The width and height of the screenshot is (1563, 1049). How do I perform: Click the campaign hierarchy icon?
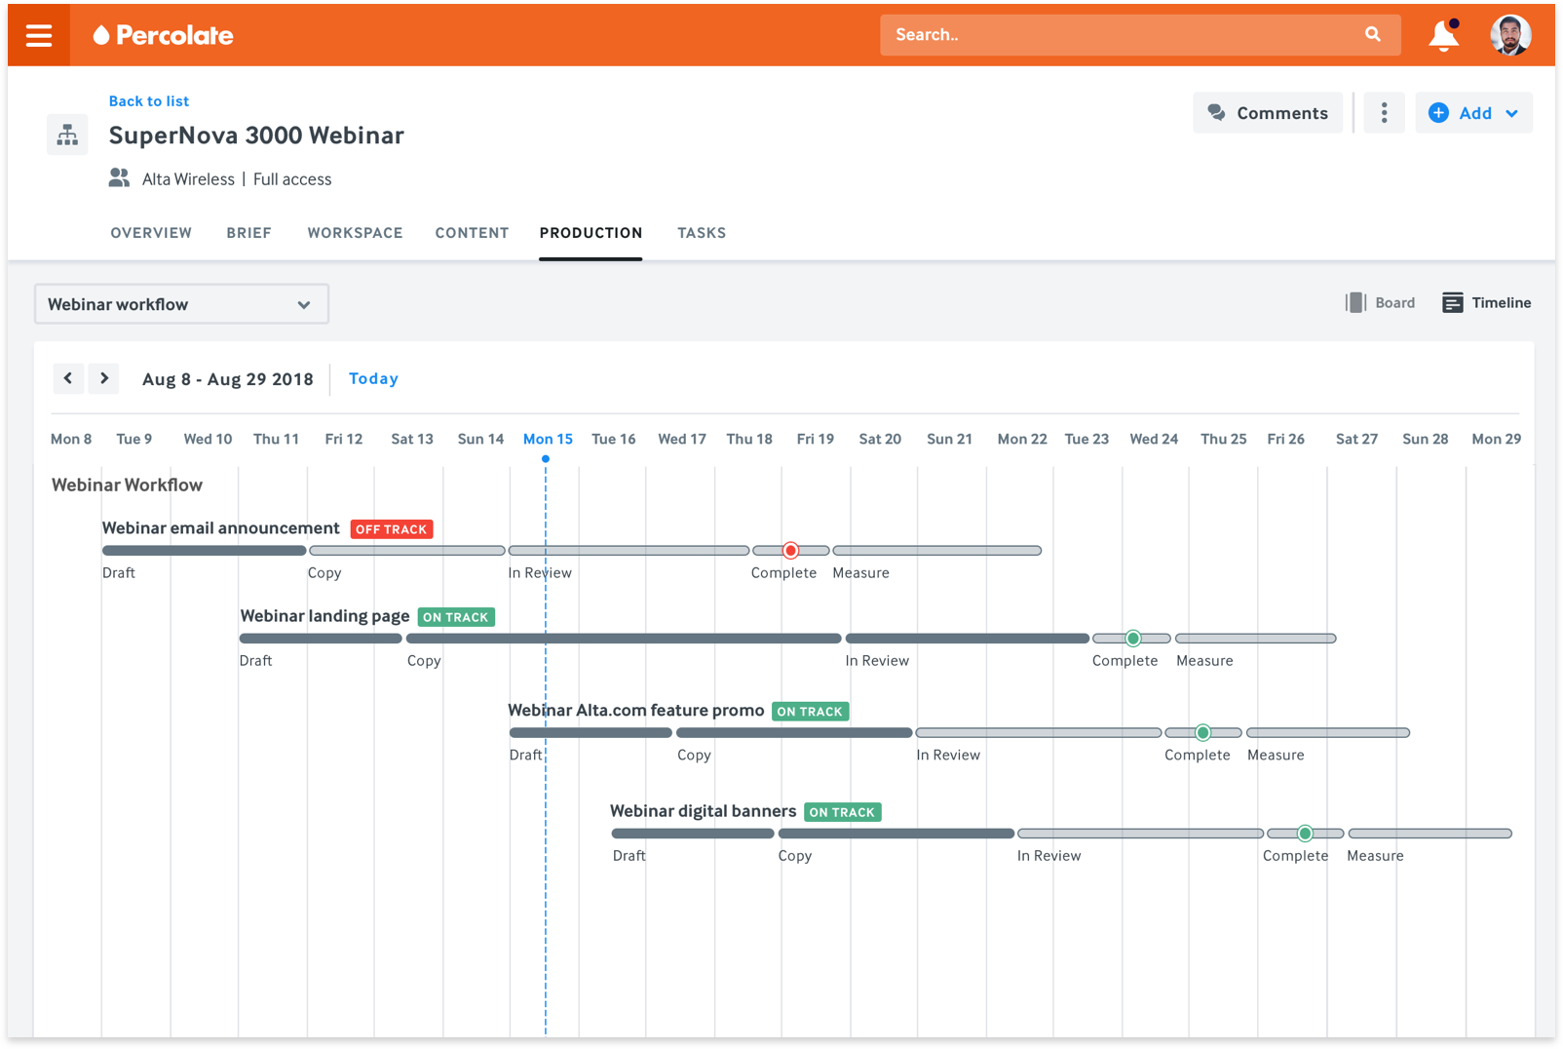pyautogui.click(x=67, y=135)
